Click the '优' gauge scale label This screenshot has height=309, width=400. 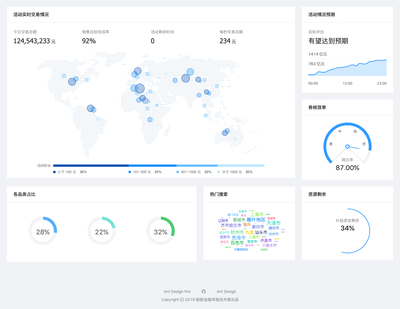[364, 144]
